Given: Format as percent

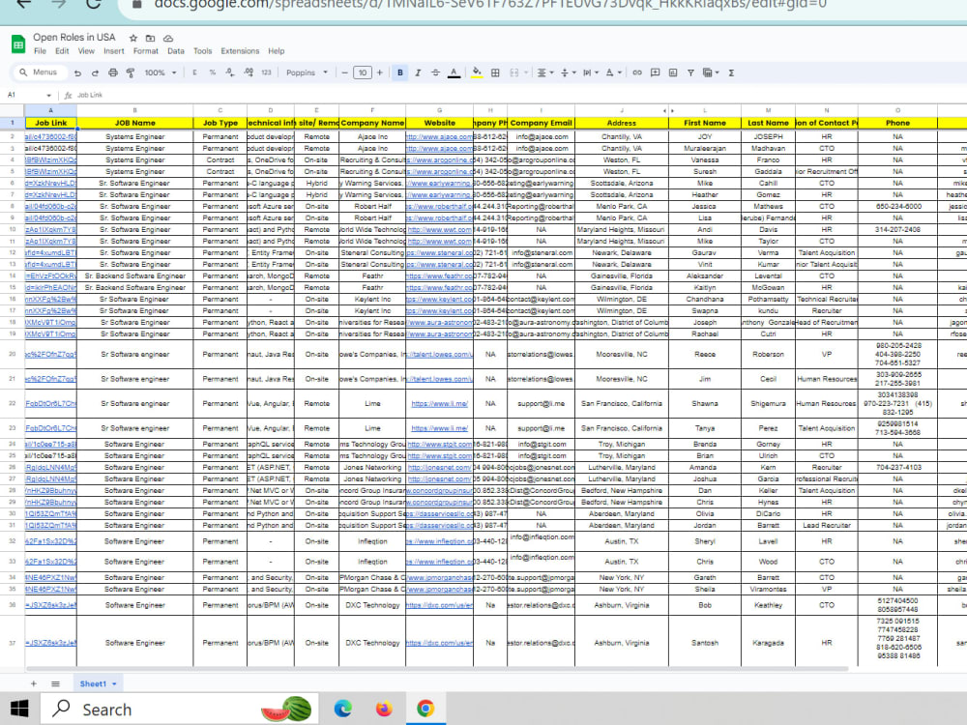Looking at the screenshot, I should coord(212,72).
